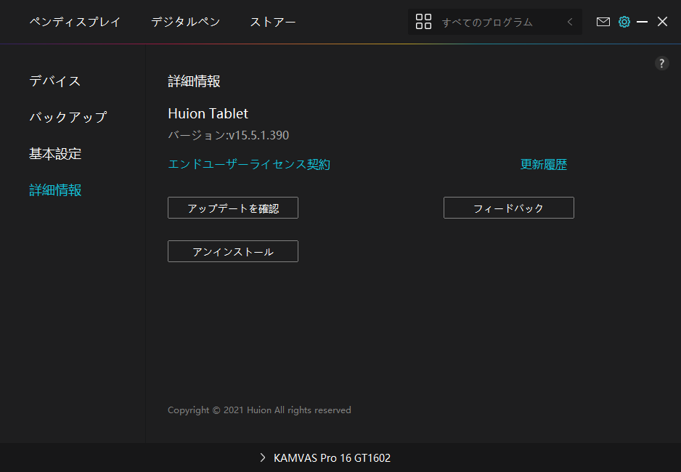Open the ストアー tab

273,22
